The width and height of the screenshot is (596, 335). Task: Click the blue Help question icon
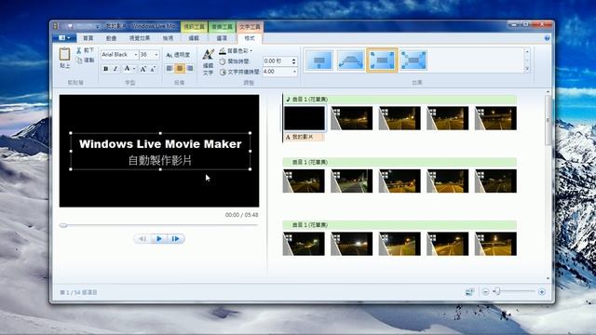pyautogui.click(x=547, y=38)
